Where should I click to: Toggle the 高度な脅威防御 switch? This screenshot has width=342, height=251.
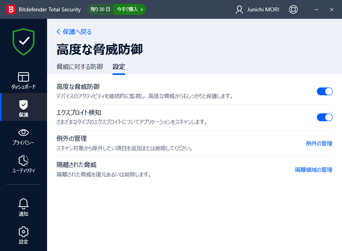click(325, 91)
